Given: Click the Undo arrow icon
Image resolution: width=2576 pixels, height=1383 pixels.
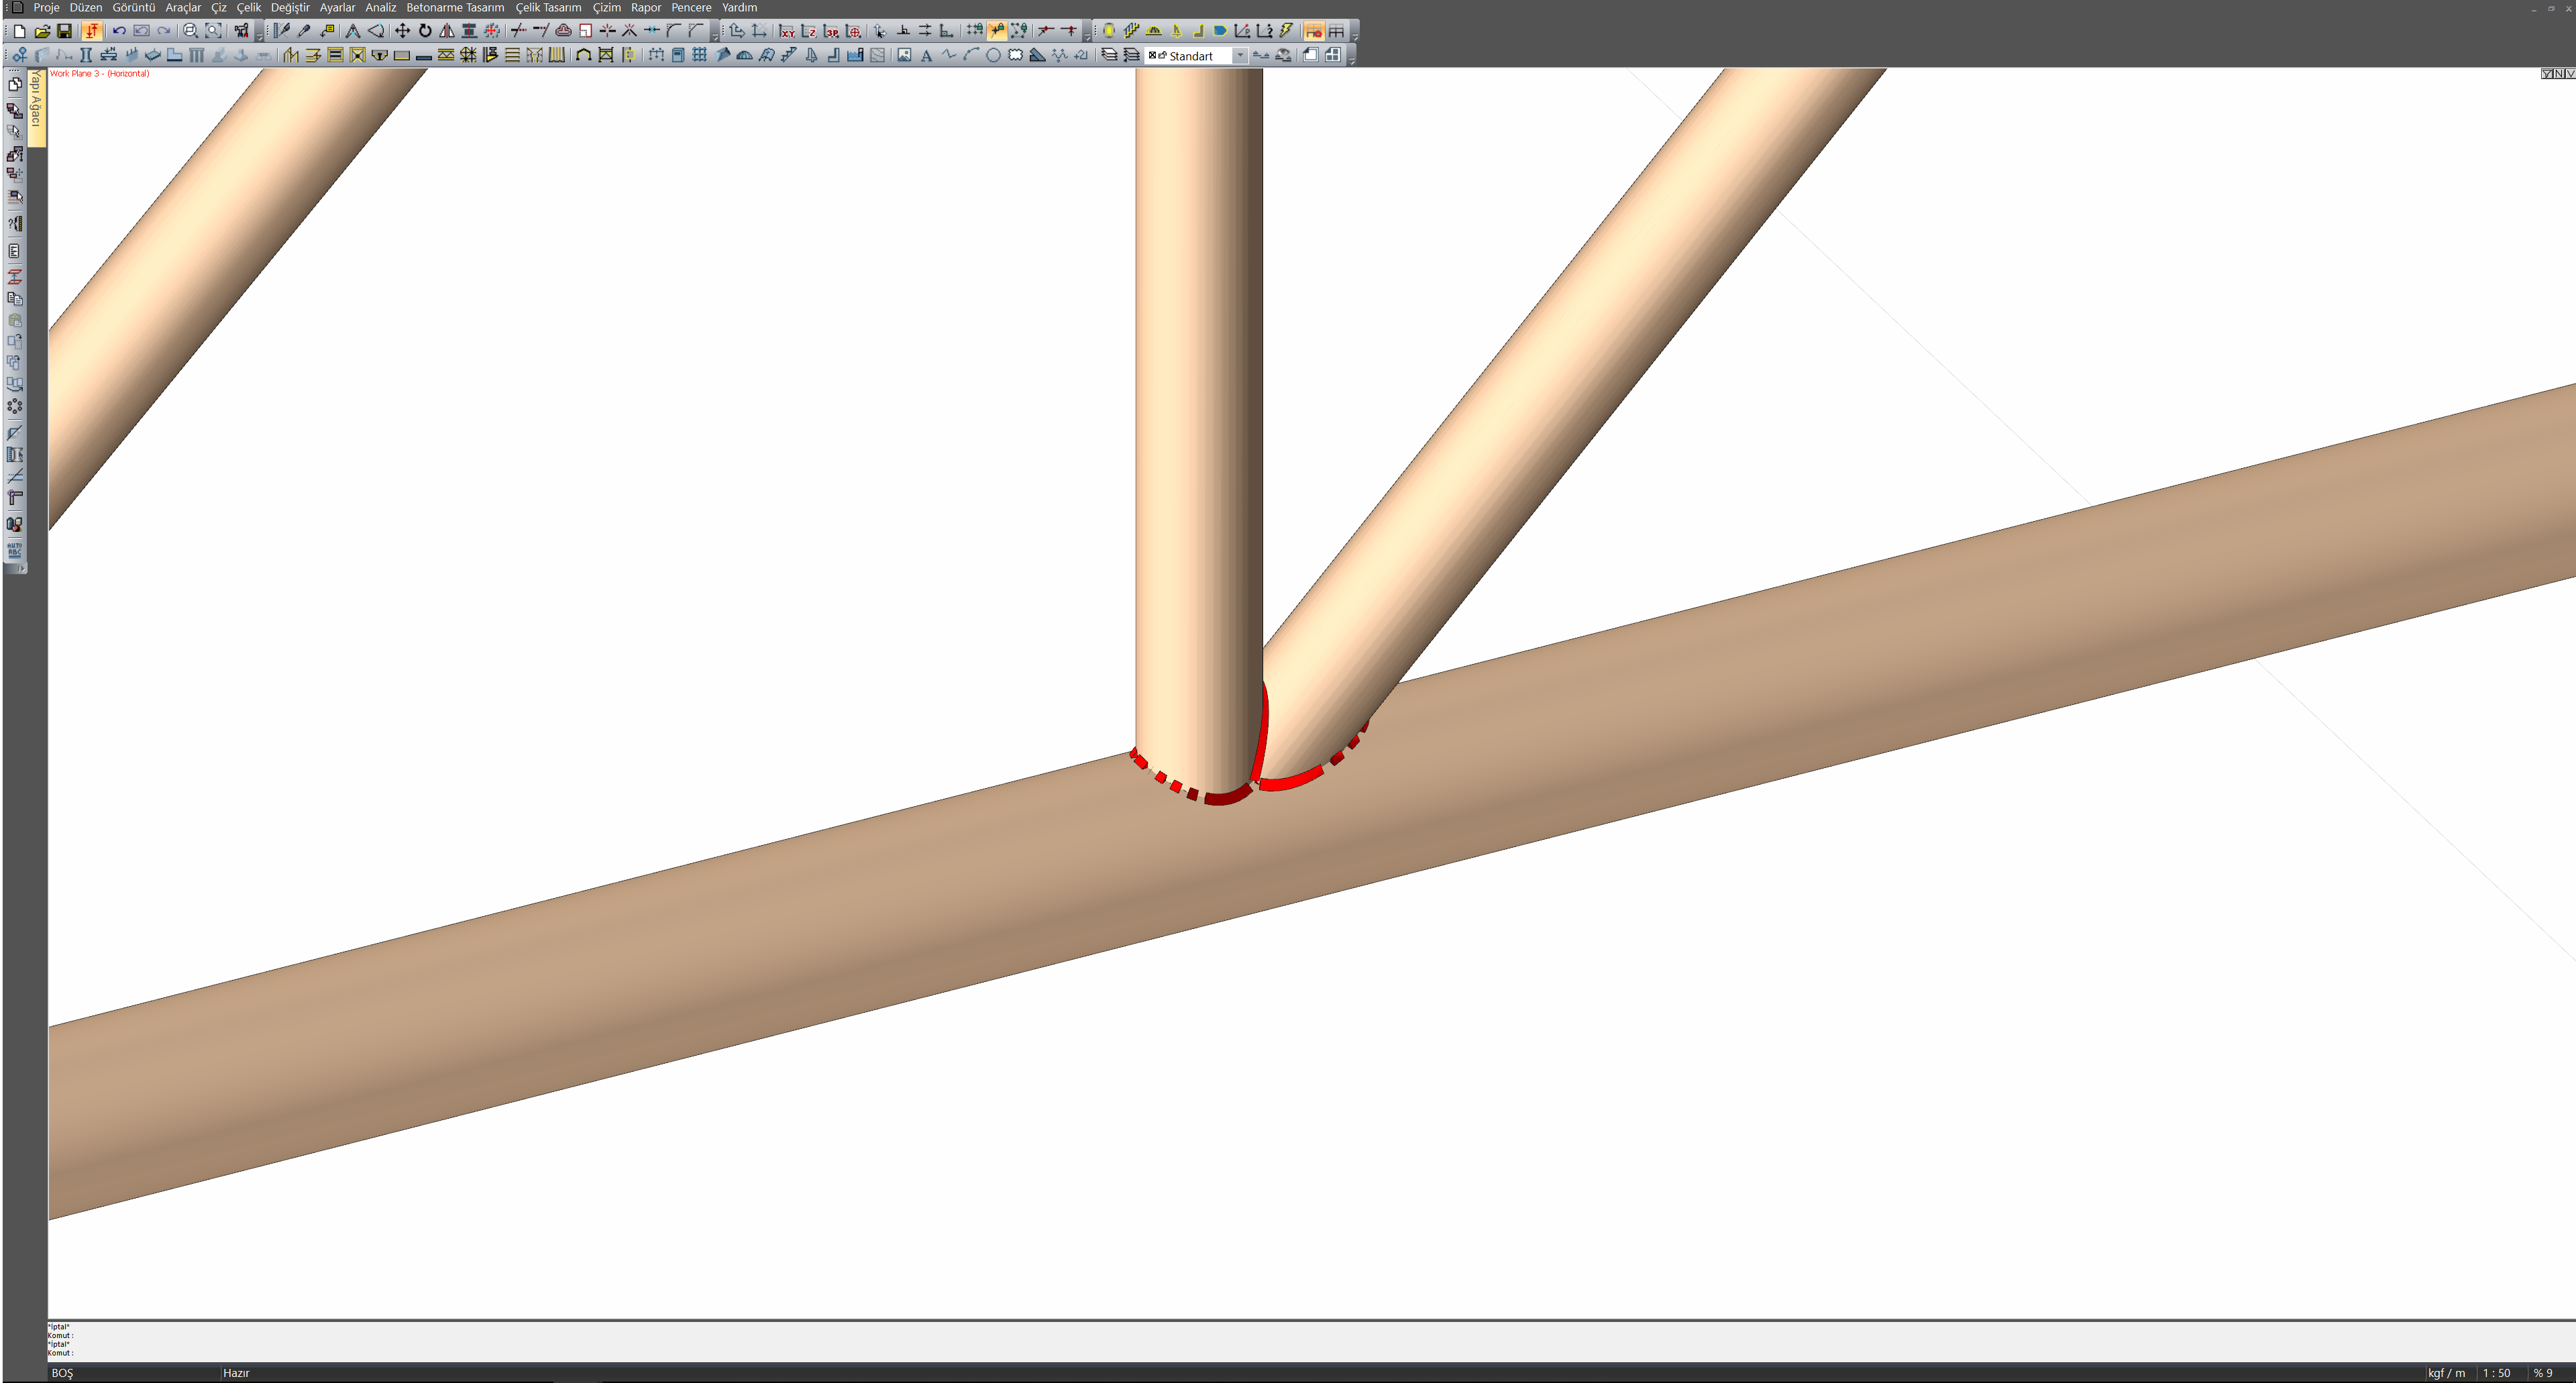Looking at the screenshot, I should pos(119,31).
